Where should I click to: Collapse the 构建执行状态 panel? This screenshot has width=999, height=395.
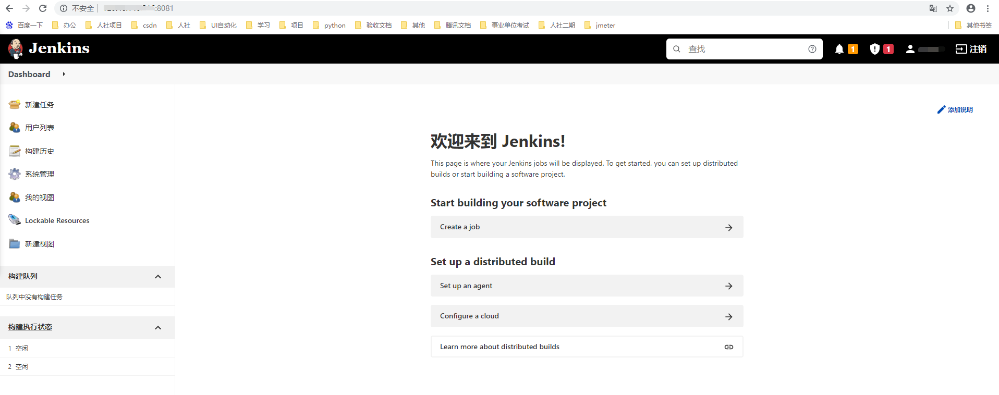tap(158, 328)
